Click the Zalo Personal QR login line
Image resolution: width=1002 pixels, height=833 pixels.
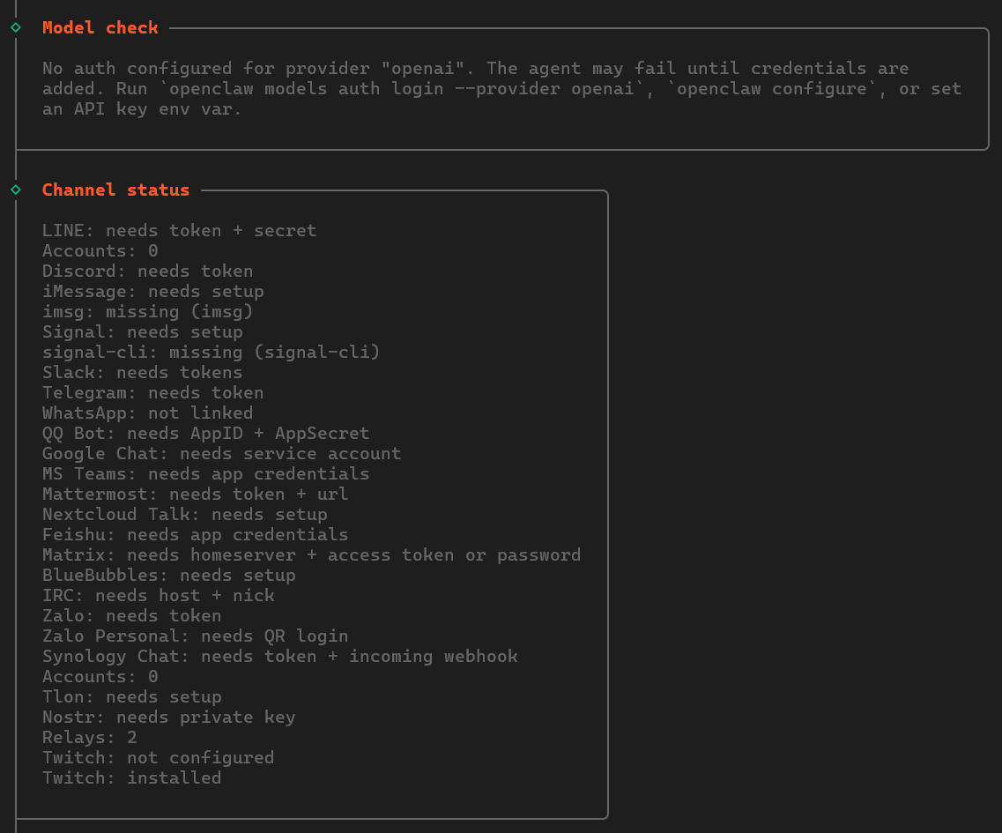click(196, 636)
